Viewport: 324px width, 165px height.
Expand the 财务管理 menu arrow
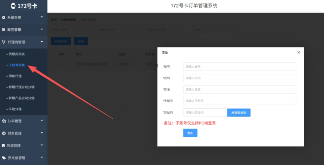click(x=42, y=133)
